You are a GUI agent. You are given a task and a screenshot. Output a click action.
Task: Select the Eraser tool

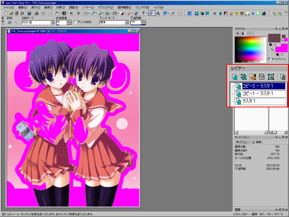(x=129, y=13)
